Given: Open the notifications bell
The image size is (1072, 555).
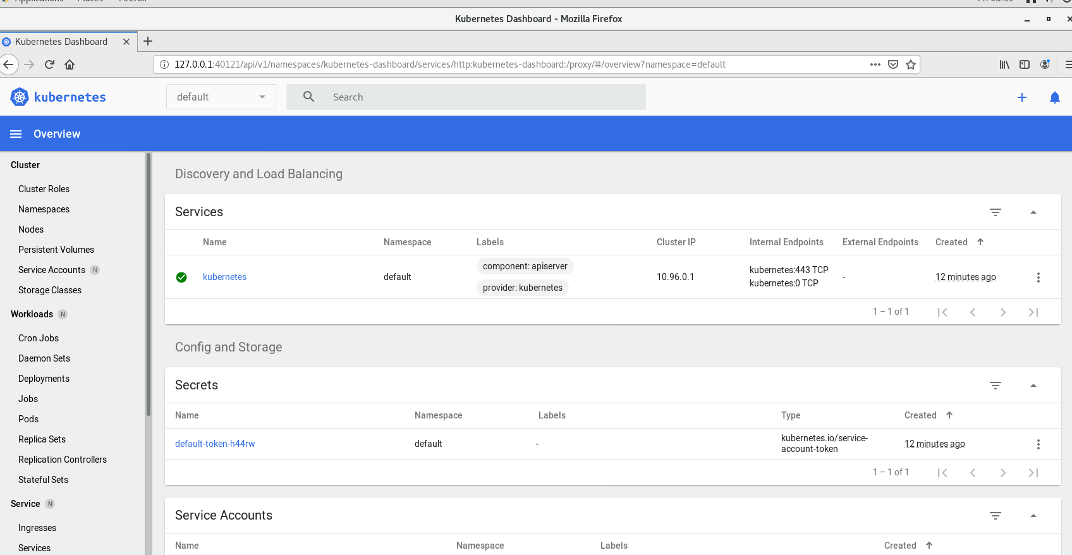Looking at the screenshot, I should pos(1055,97).
